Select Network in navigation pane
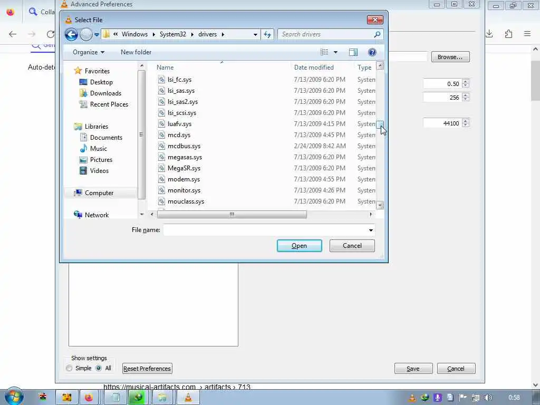Viewport: 540px width, 405px height. point(97,215)
